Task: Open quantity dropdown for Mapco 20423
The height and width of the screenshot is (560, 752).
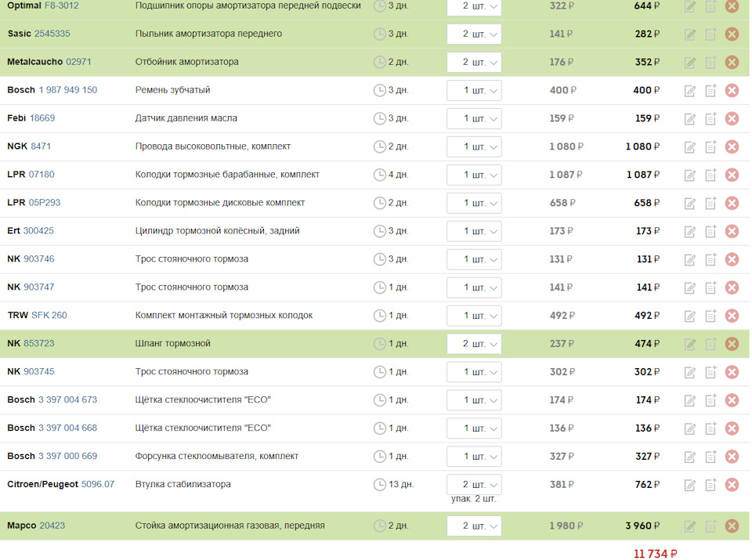Action: [474, 526]
